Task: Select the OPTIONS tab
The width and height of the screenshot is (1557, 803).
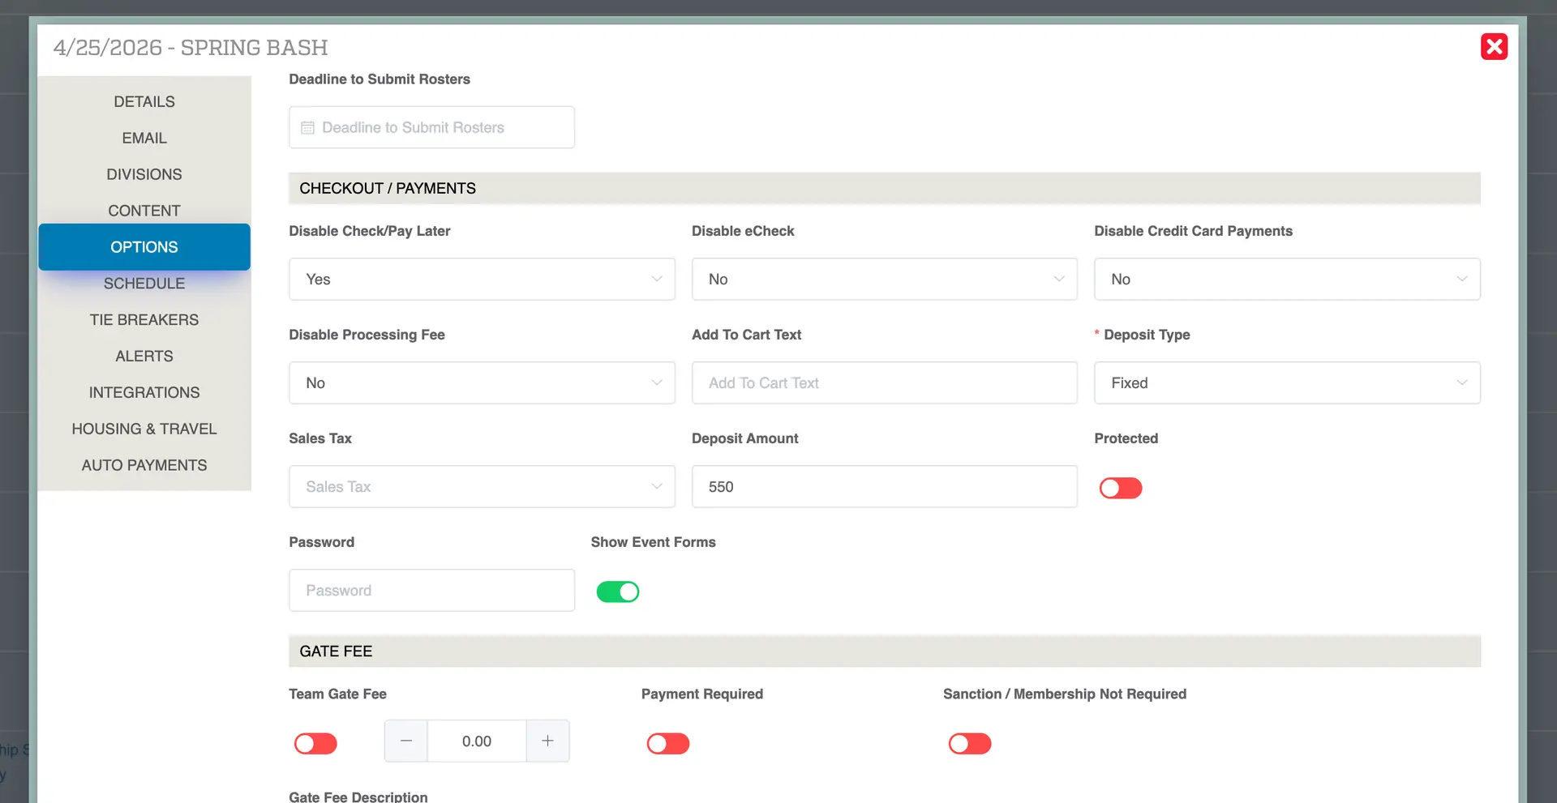Action: click(144, 247)
